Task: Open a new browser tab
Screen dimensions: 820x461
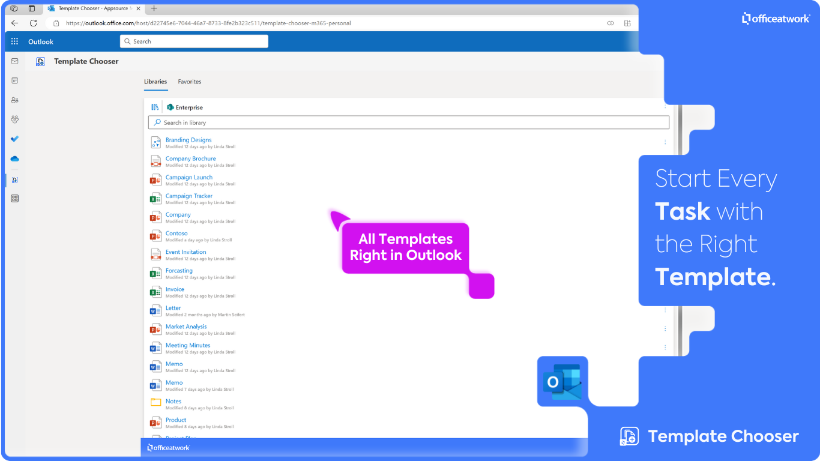Action: tap(154, 8)
